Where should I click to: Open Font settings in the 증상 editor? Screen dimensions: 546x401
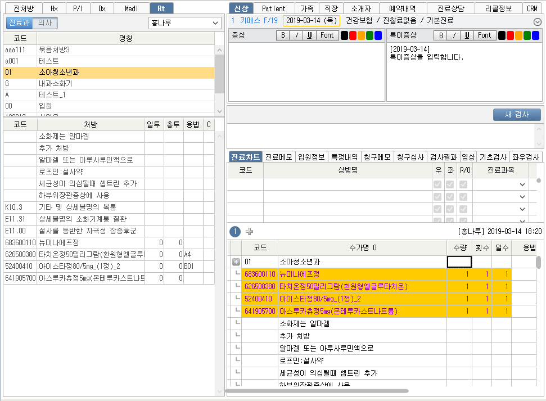click(x=327, y=35)
